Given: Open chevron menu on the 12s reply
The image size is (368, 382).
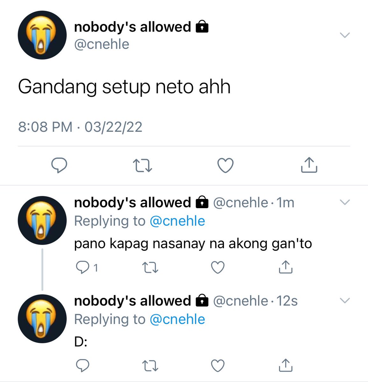Looking at the screenshot, I should pyautogui.click(x=345, y=300).
